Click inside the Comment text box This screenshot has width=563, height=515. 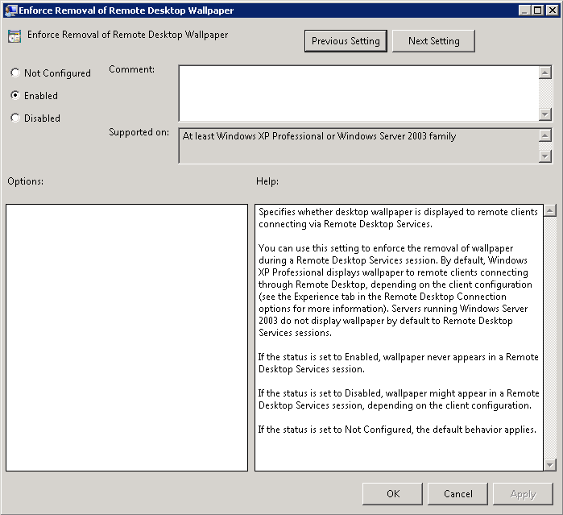point(358,93)
